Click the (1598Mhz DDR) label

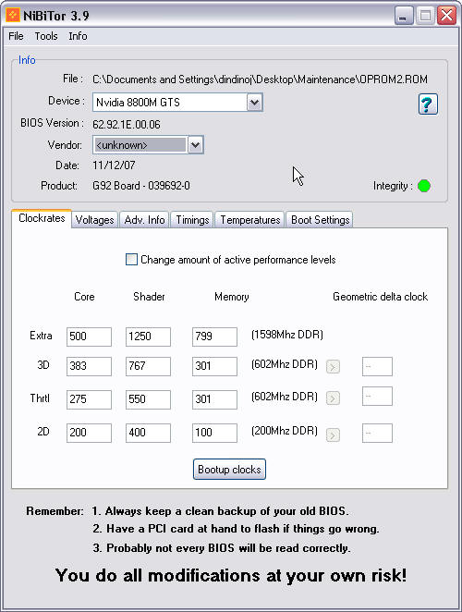[x=287, y=335]
